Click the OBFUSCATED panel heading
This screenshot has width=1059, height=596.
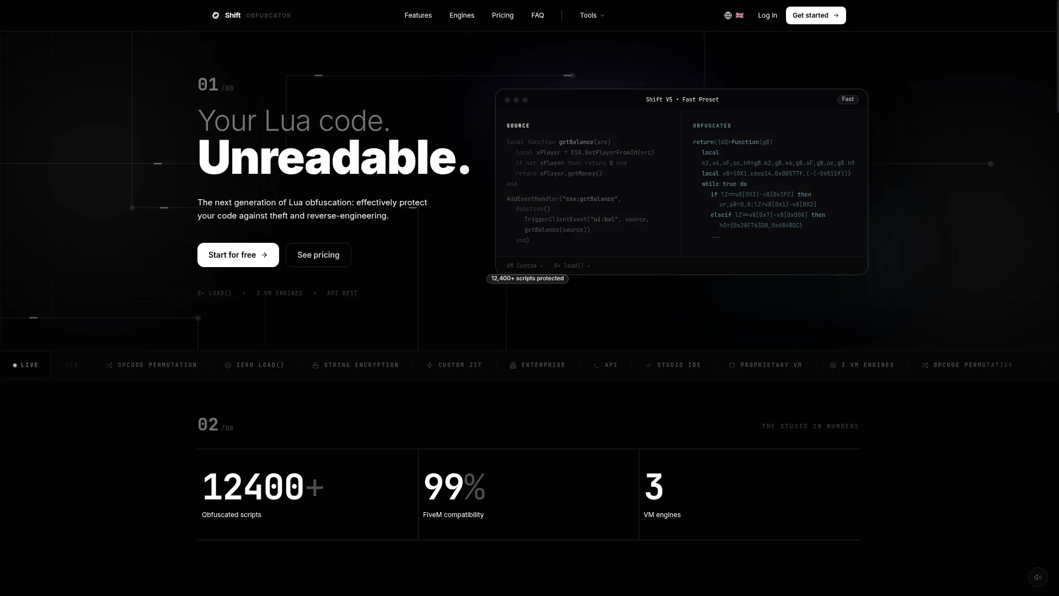coord(712,126)
